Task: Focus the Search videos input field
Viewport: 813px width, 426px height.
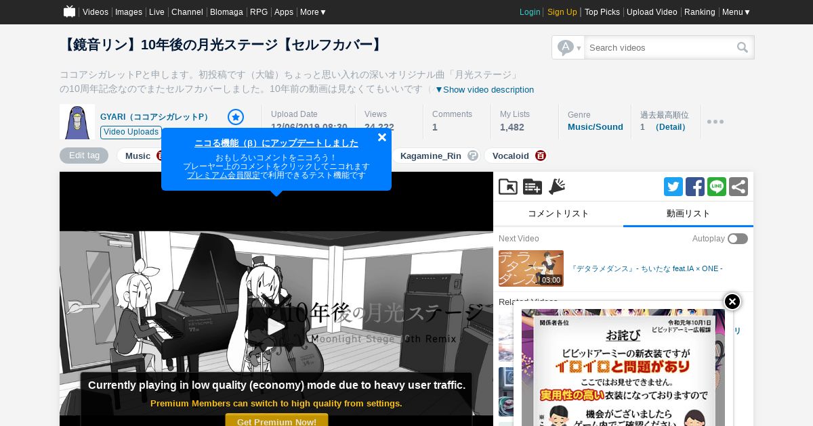Action: point(661,47)
